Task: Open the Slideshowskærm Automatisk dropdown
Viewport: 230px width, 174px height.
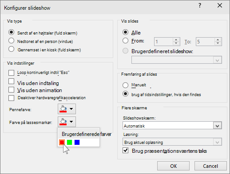Action: [217, 126]
